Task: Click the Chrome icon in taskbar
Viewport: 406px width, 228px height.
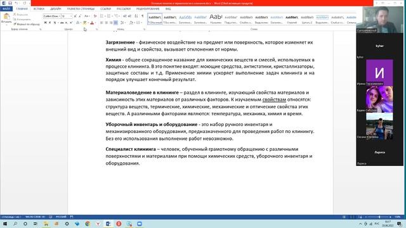Action: [88, 224]
